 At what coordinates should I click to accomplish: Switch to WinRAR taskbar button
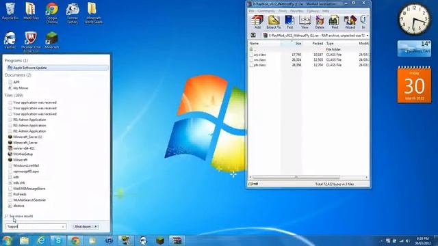point(177,240)
